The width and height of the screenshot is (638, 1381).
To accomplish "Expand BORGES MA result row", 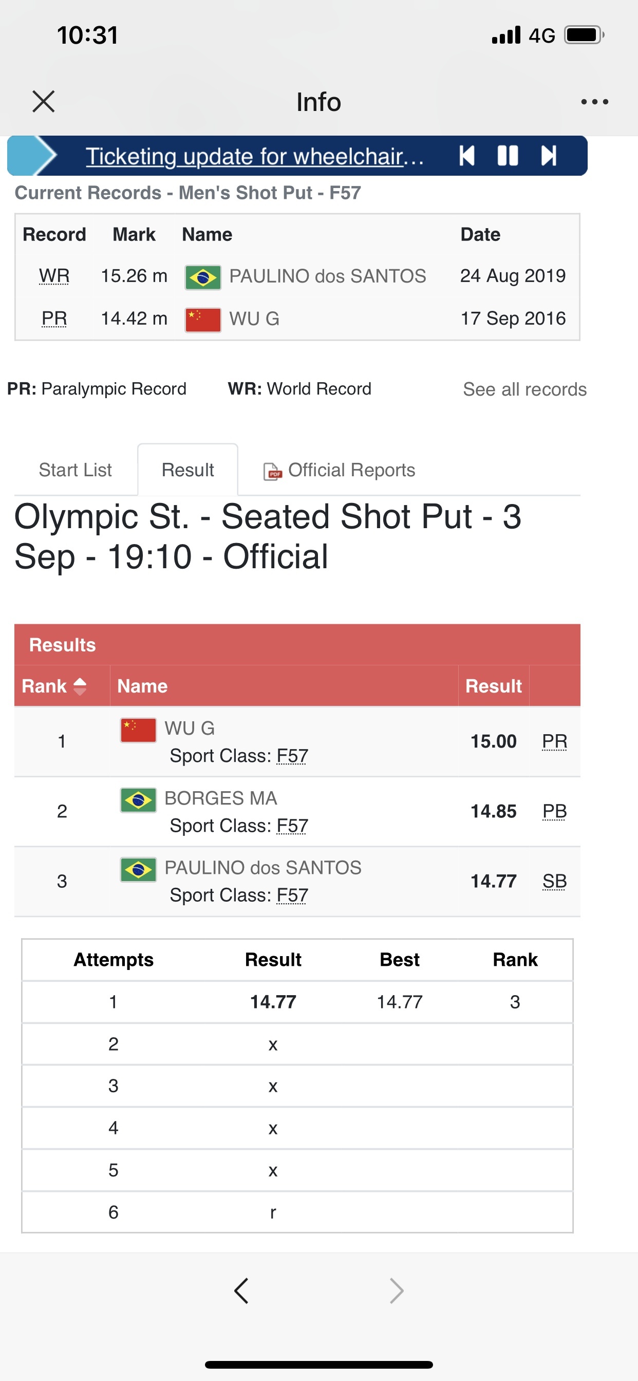I will [296, 811].
